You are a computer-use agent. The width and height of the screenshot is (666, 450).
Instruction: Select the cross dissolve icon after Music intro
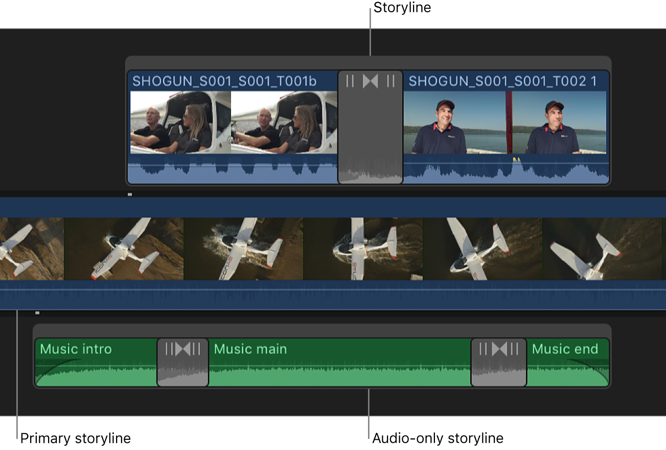(x=182, y=349)
